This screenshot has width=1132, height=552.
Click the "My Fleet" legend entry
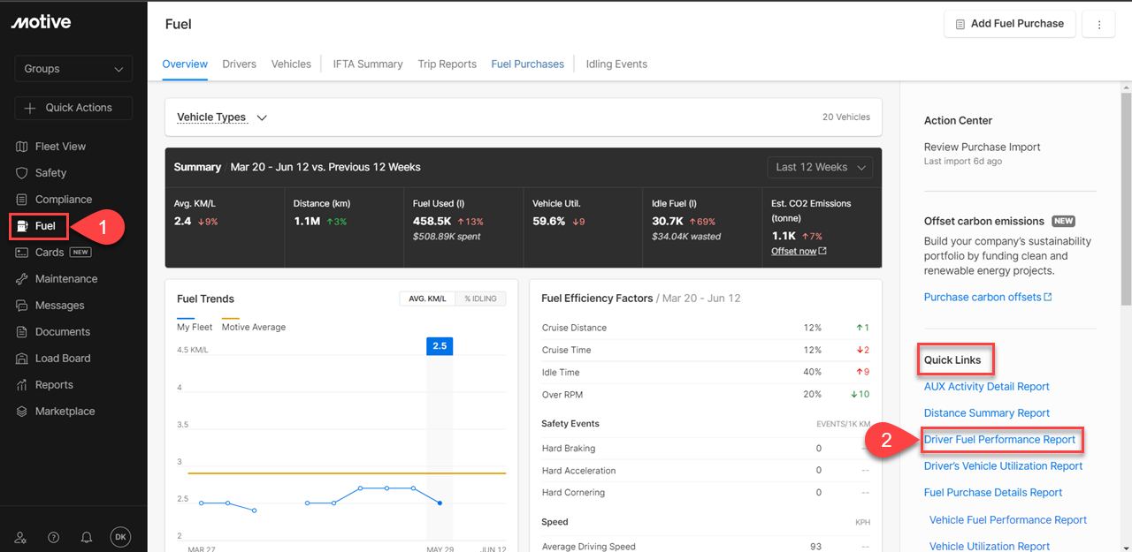pos(195,327)
